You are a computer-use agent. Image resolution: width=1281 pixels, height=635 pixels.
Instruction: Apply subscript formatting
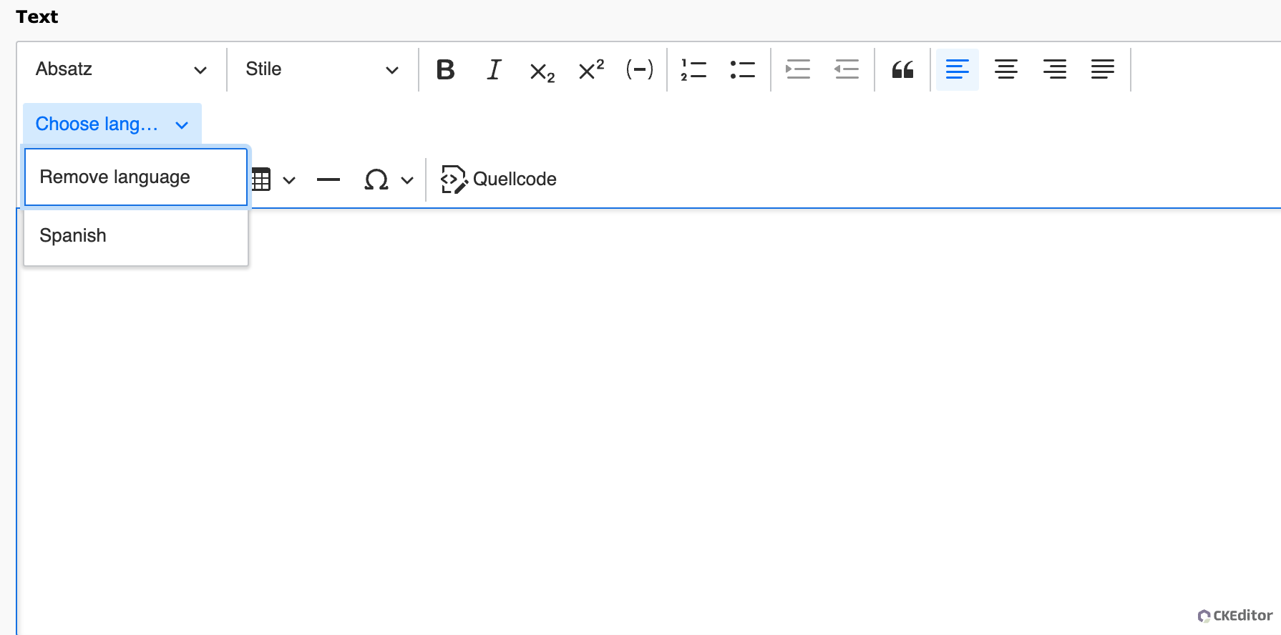point(542,70)
